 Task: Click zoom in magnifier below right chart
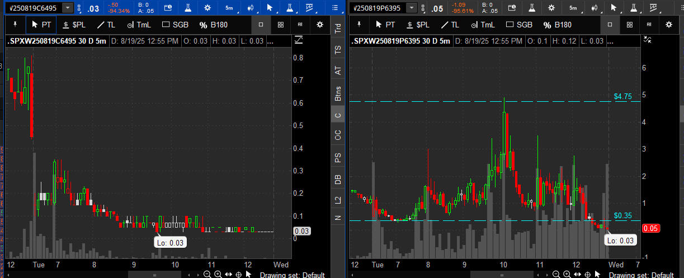pos(566,274)
